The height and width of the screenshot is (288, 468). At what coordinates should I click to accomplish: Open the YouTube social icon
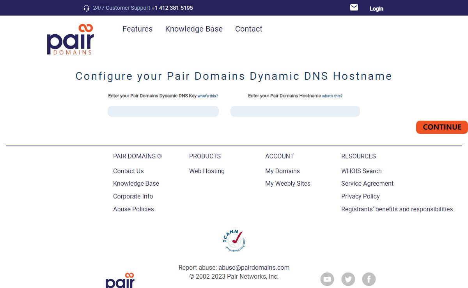tap(327, 279)
